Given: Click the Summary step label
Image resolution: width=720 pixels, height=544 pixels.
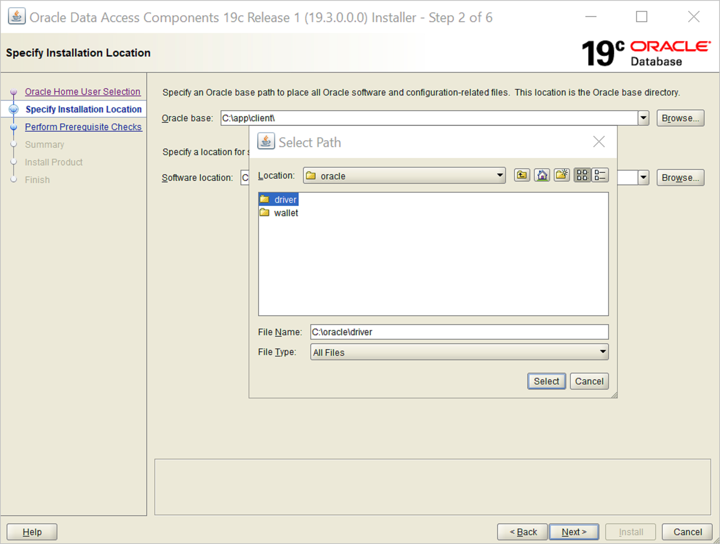Looking at the screenshot, I should (x=44, y=144).
